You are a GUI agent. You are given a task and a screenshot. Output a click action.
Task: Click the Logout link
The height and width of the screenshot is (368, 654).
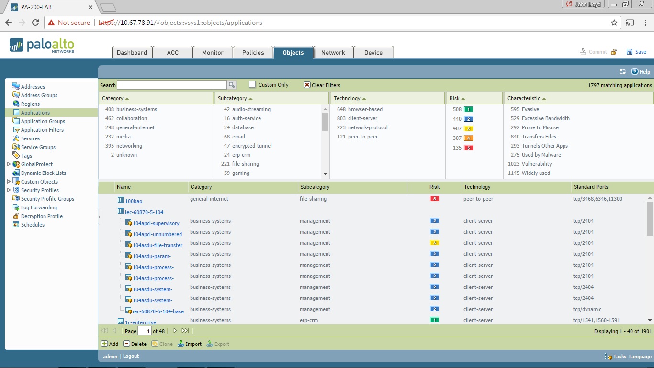click(130, 356)
